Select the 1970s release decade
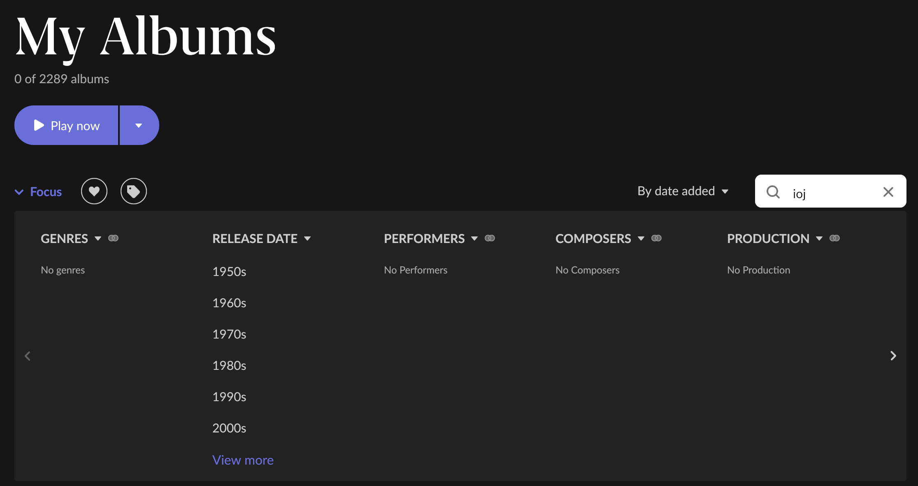Image resolution: width=918 pixels, height=486 pixels. click(229, 334)
